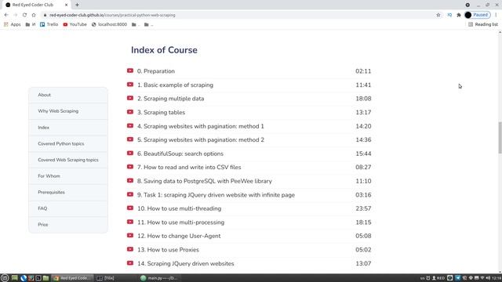Click video icon for Scraping tables
The width and height of the screenshot is (502, 282).
pos(130,112)
